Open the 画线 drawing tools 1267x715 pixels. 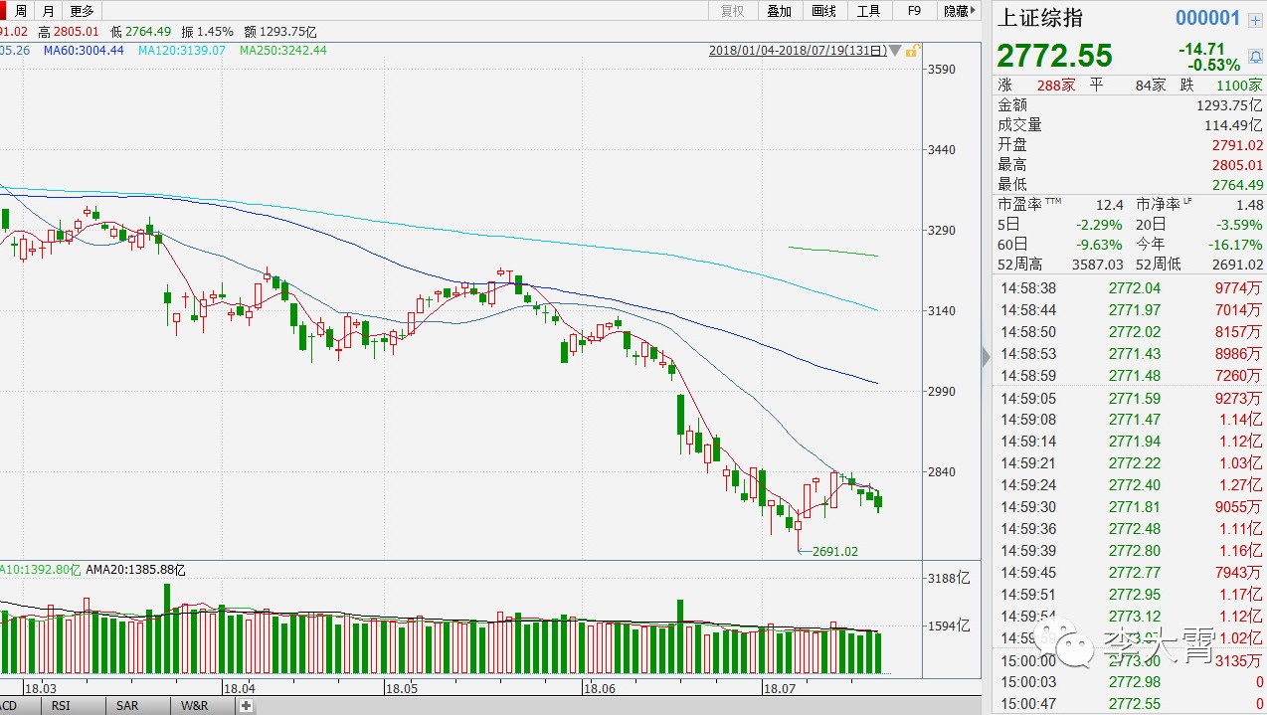(x=823, y=11)
